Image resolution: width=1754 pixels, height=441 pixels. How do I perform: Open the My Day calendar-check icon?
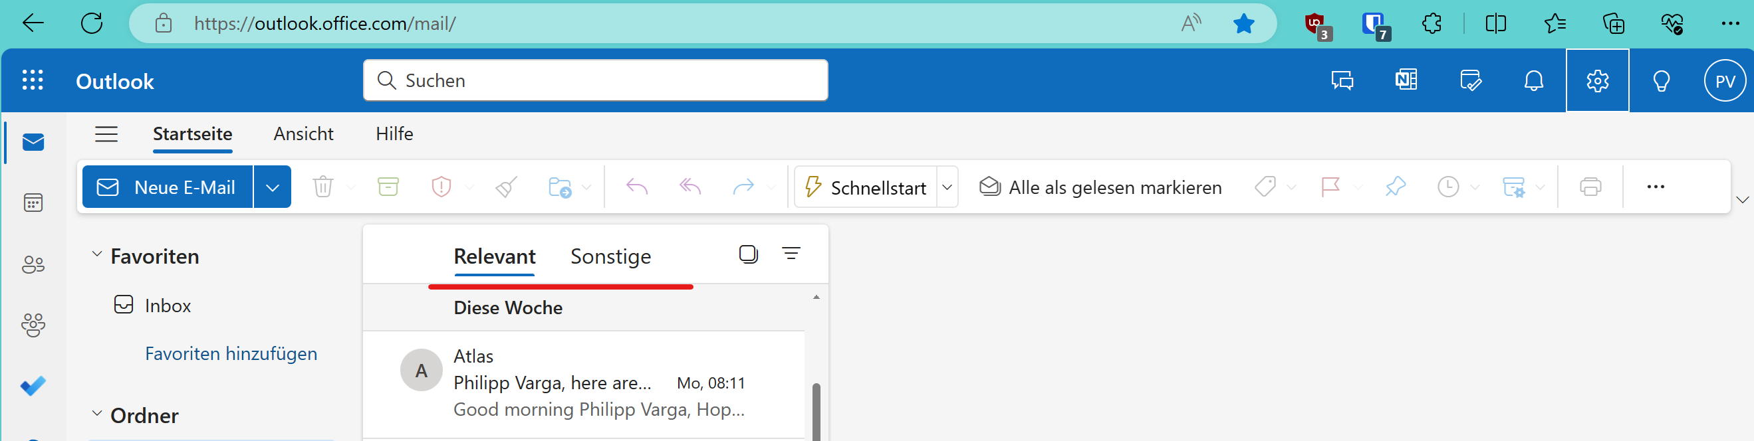pyautogui.click(x=1470, y=80)
